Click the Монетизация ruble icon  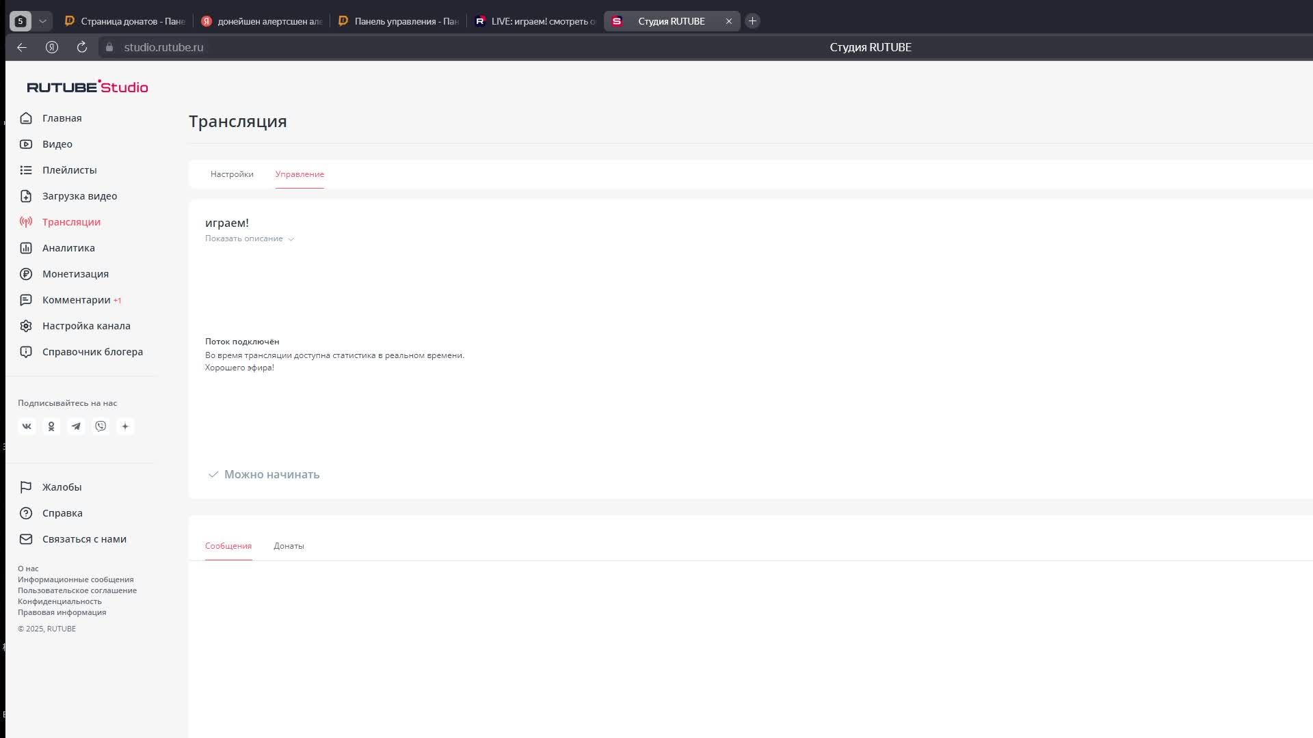26,274
